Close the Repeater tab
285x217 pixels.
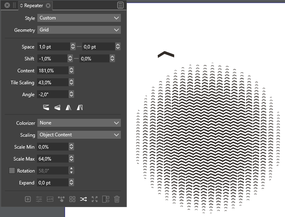[48, 6]
